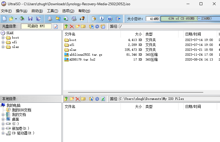Click the local pane New Folder icon
Viewport: 220px width, 142px height.
click(72, 99)
